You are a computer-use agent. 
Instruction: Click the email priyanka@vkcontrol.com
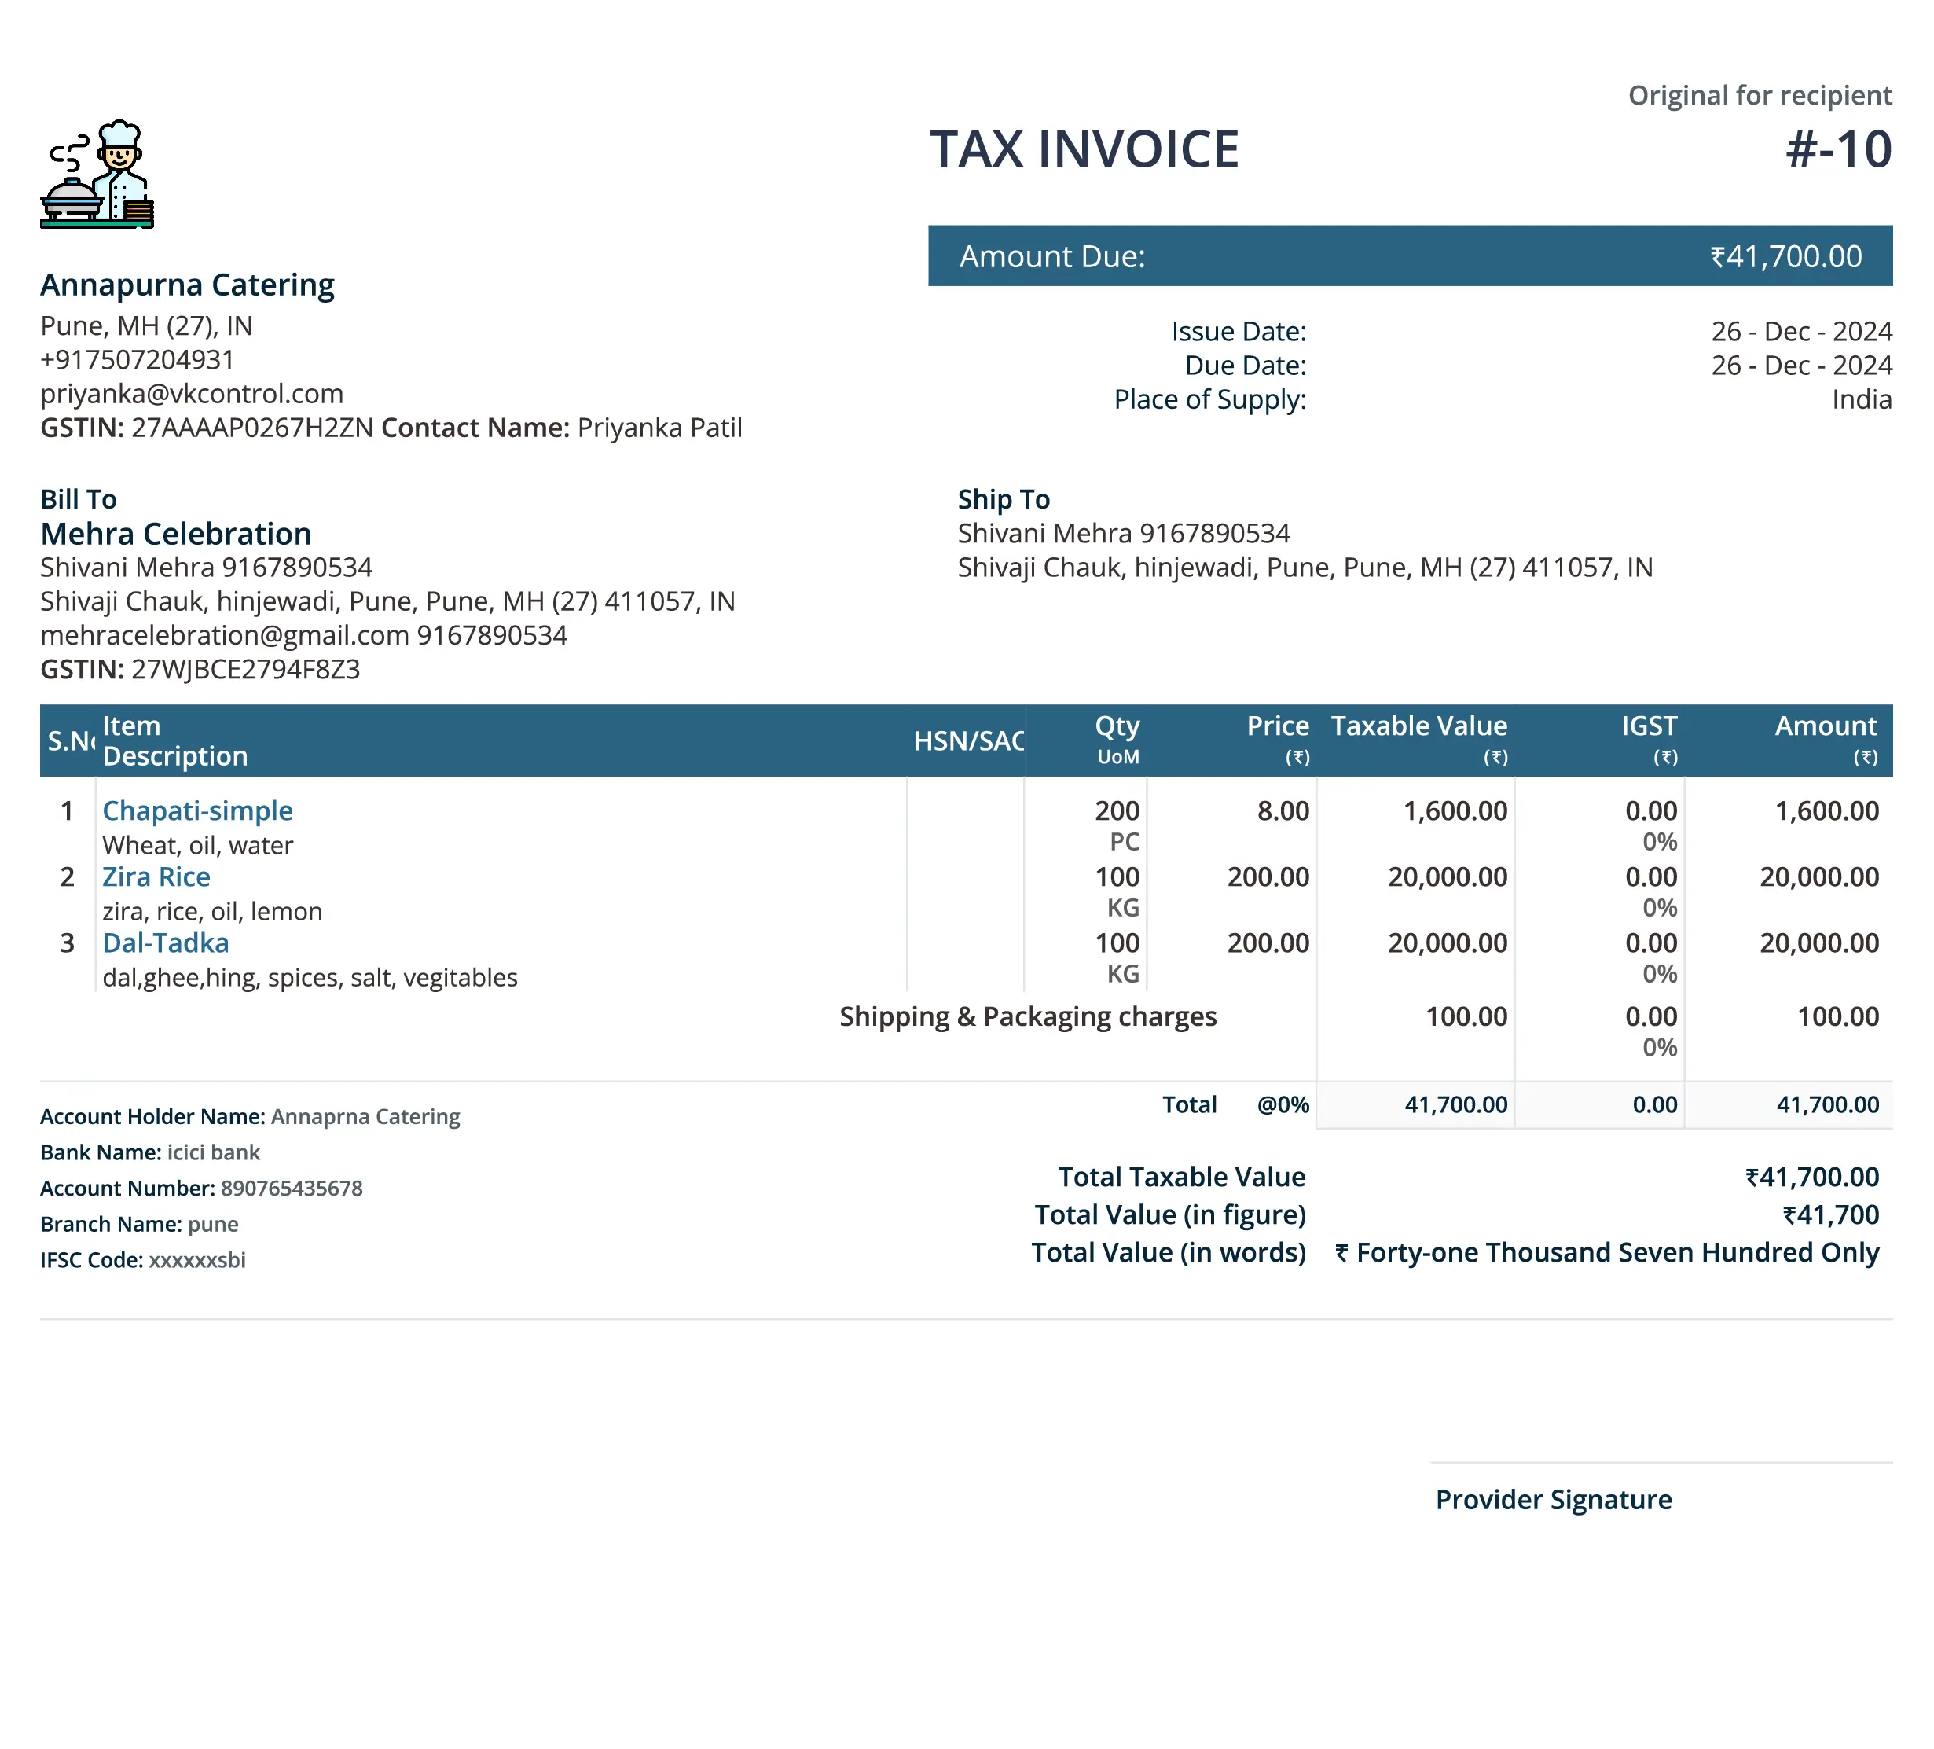(x=192, y=393)
